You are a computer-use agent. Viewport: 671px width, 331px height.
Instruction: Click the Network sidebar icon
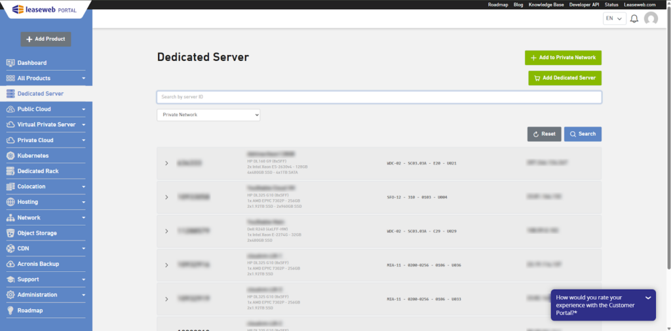pyautogui.click(x=10, y=218)
